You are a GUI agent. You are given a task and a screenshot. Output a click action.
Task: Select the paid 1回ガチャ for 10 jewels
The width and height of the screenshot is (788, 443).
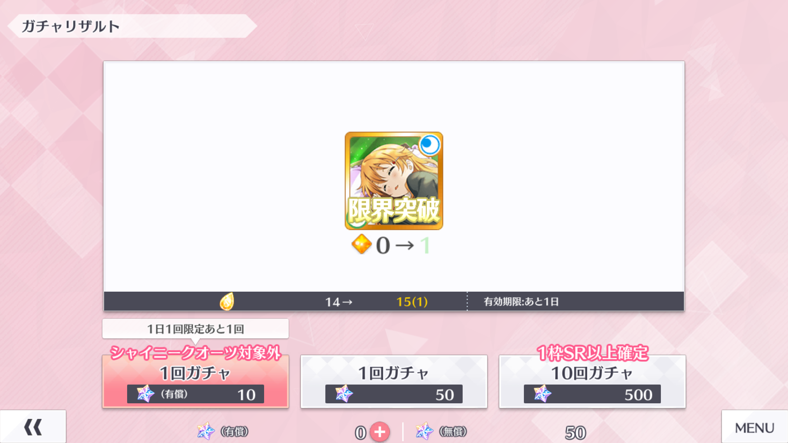coord(195,382)
